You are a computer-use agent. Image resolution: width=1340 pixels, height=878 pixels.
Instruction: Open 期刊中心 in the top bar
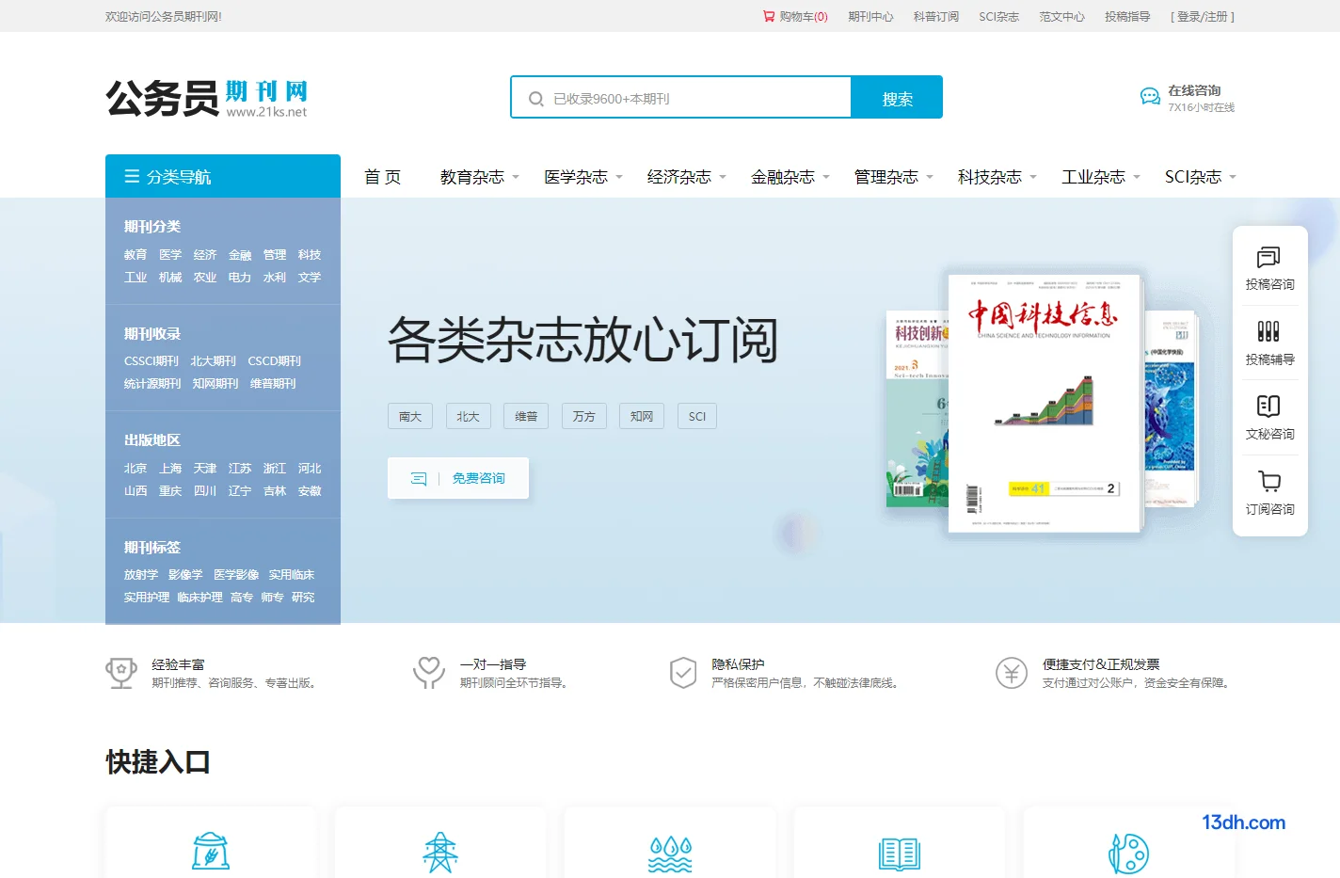coord(870,16)
